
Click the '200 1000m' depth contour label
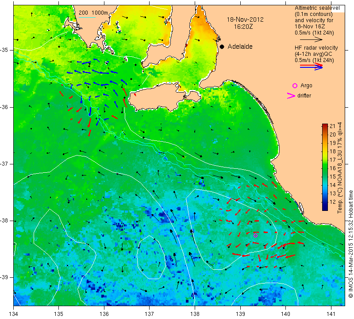click(x=93, y=13)
